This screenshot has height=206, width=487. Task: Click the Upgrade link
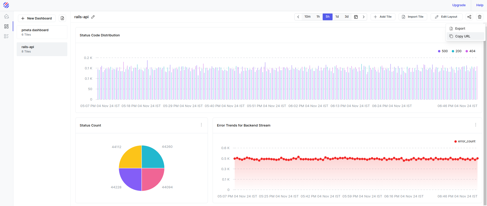point(459,5)
